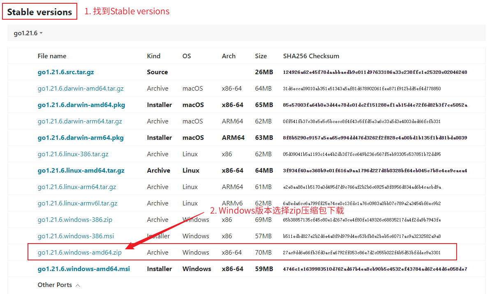
Task: Download go1.21.6.darwin-amd64.pkg installer
Action: point(81,105)
